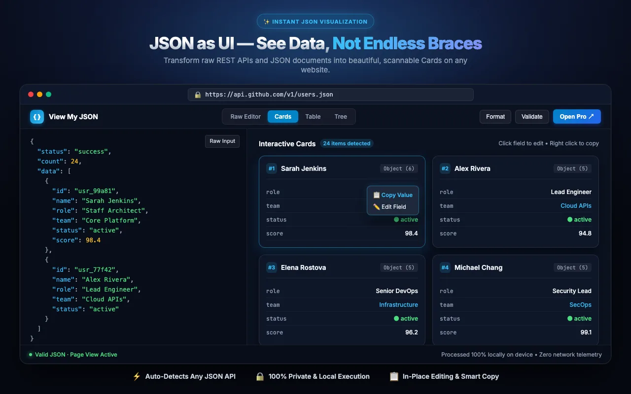Choose Copy Value from the context menu

pyautogui.click(x=393, y=195)
